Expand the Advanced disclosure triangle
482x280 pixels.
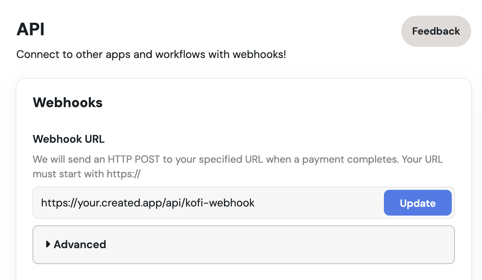coord(48,244)
